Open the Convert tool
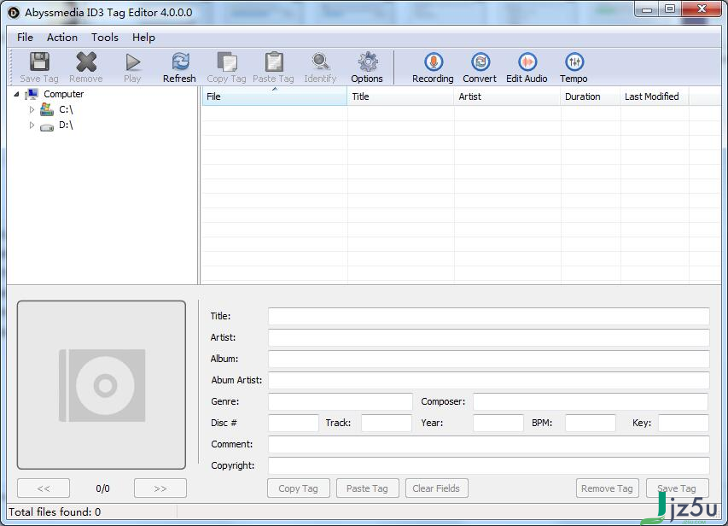The width and height of the screenshot is (728, 526). pyautogui.click(x=480, y=61)
